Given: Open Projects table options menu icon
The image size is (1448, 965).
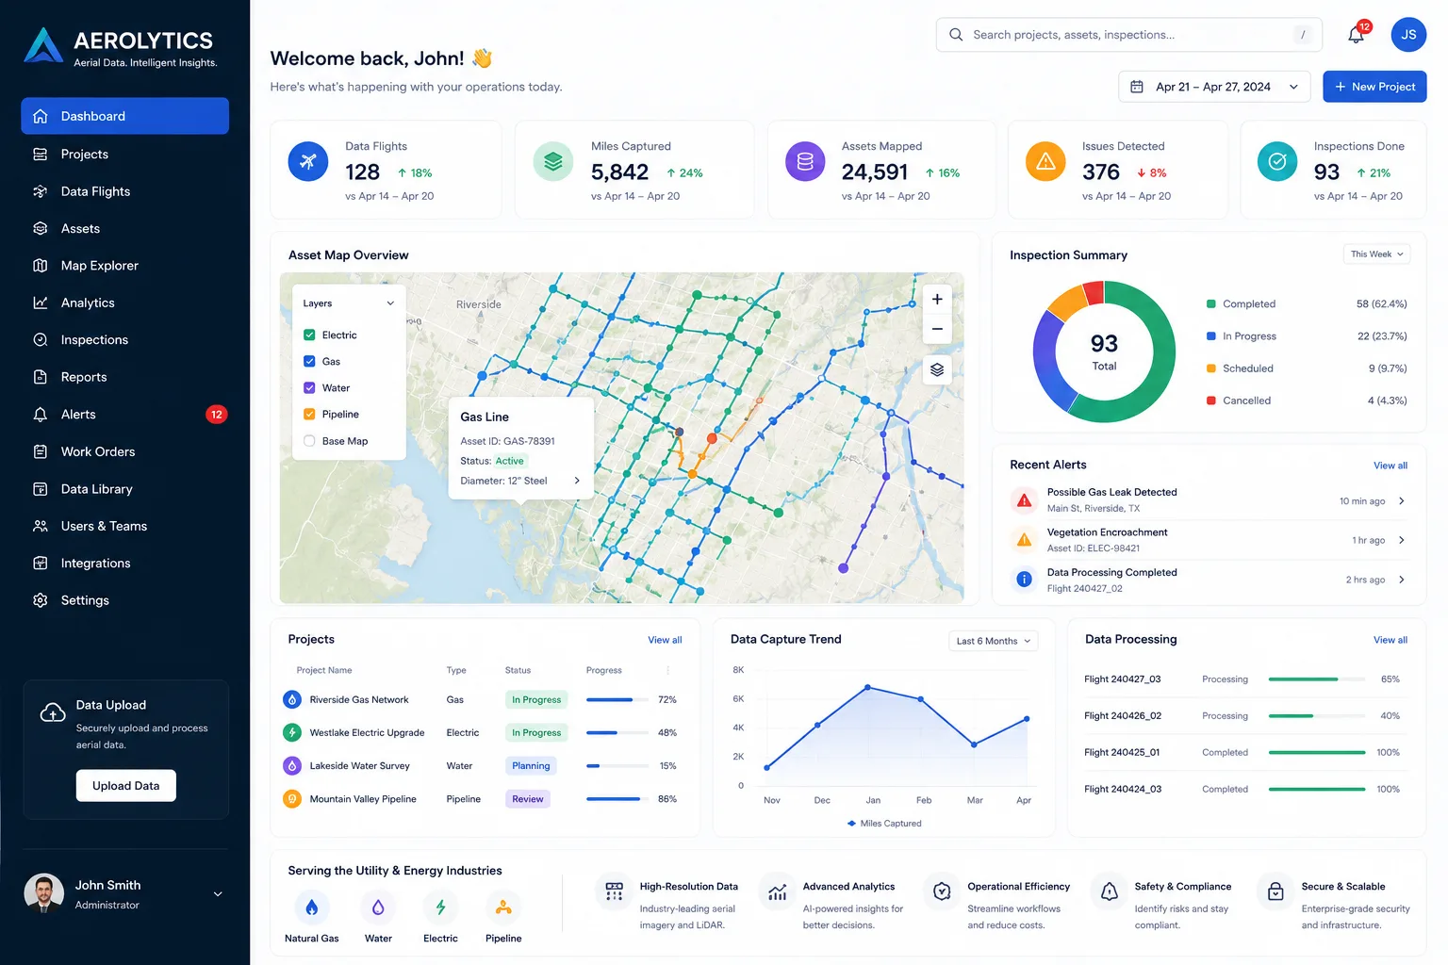Looking at the screenshot, I should pyautogui.click(x=668, y=671).
